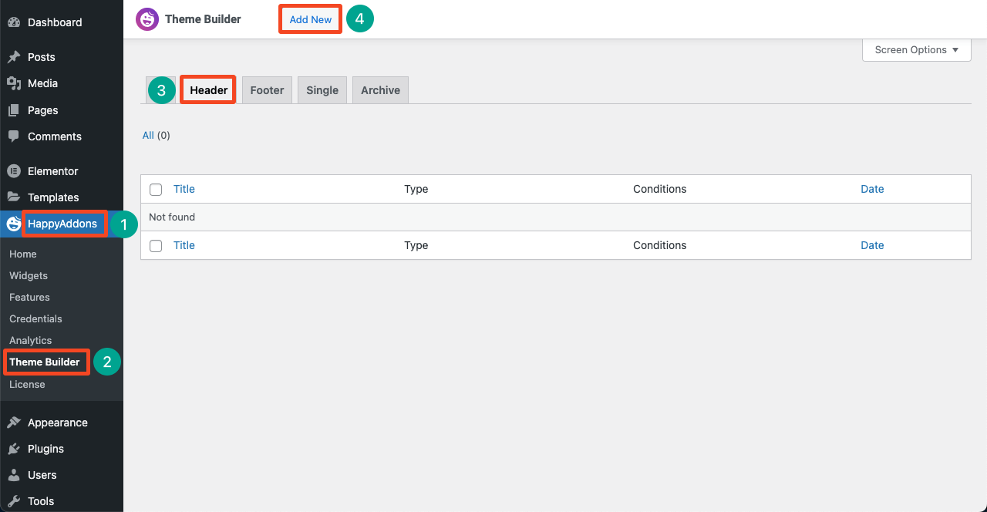987x512 pixels.
Task: Switch to the Archive tab
Action: pos(381,90)
